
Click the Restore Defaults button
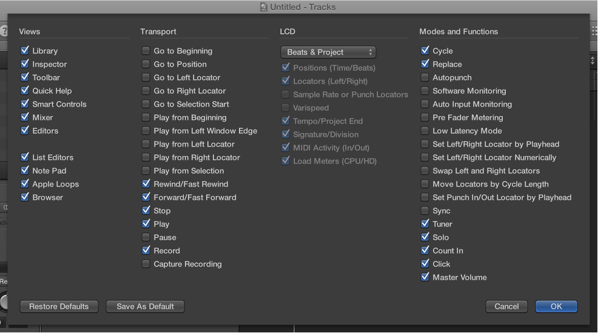pos(59,306)
